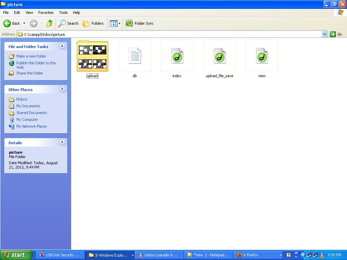Click the Forward navigation arrow icon

[34, 23]
